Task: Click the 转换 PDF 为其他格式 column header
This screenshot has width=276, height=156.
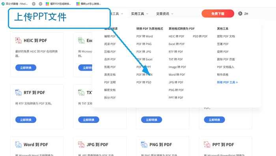Action: tap(149, 28)
